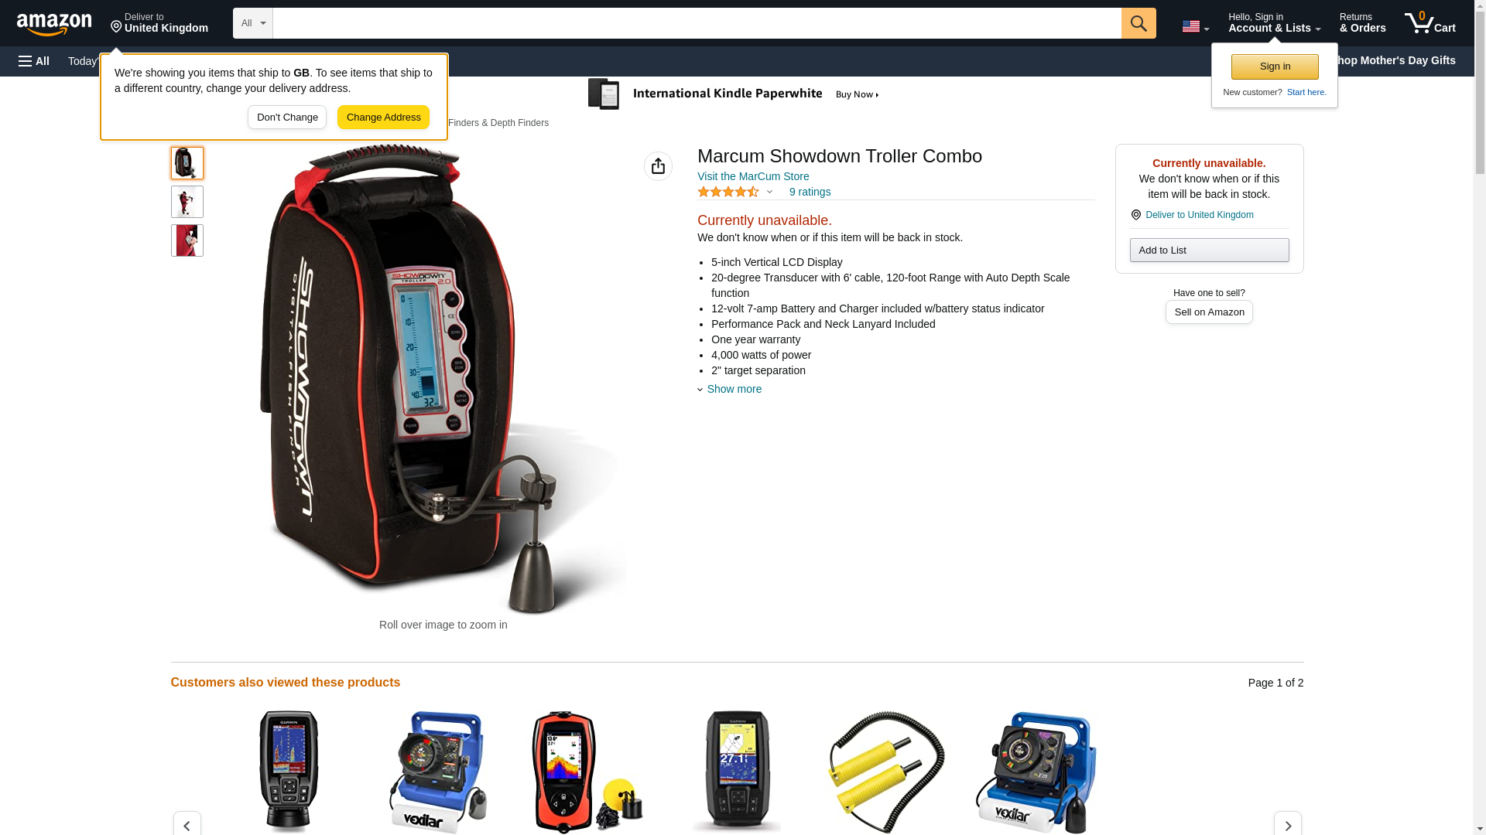The width and height of the screenshot is (1486, 835).
Task: Go to previous carousel page arrow
Action: click(x=187, y=825)
